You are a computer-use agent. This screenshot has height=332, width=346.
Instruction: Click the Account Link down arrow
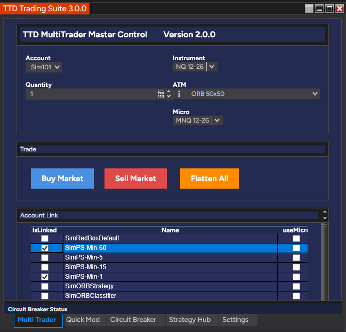[x=325, y=218]
